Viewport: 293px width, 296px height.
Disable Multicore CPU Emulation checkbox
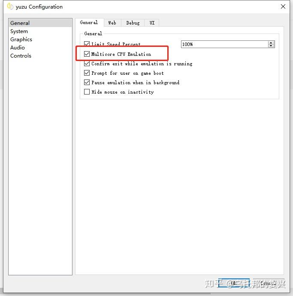pos(87,54)
